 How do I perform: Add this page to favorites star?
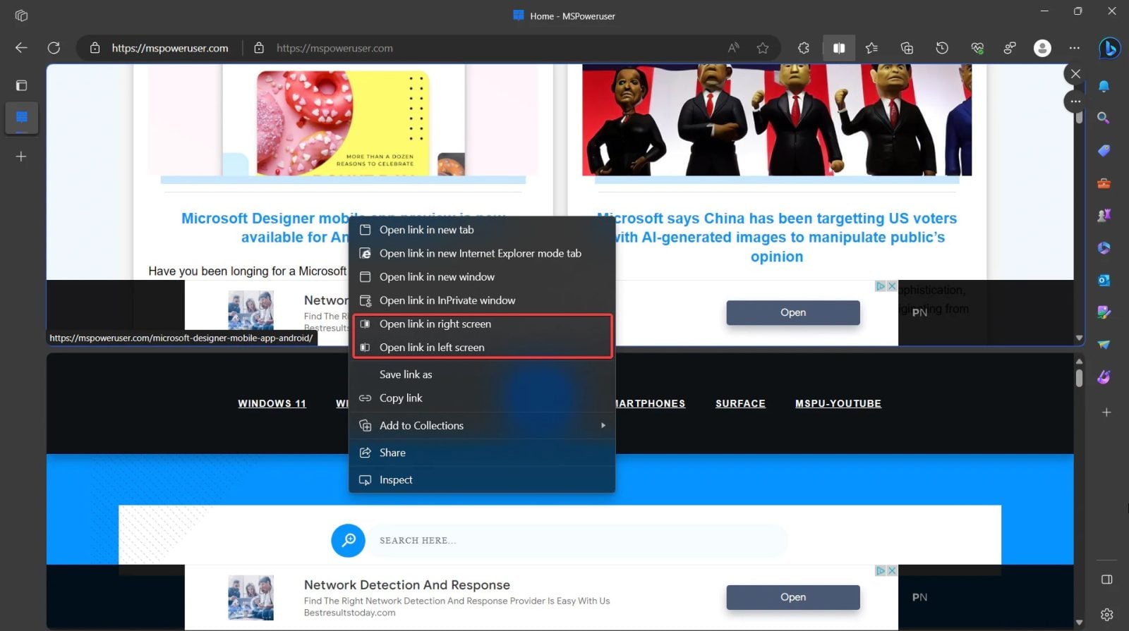(763, 48)
